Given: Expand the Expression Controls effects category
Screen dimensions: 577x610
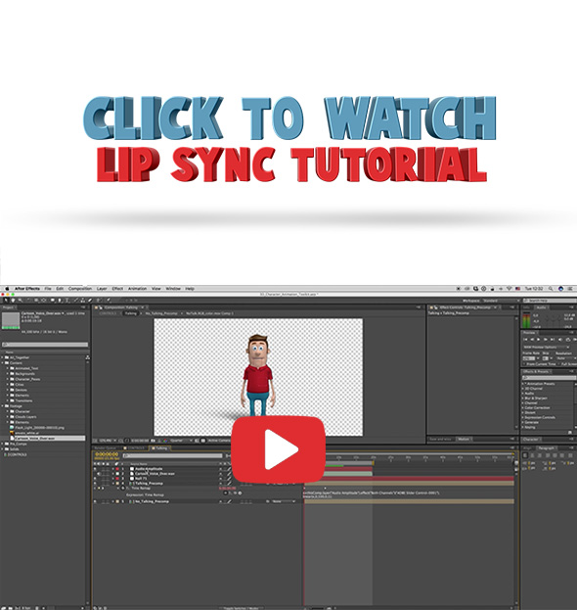Looking at the screenshot, I should [522, 417].
